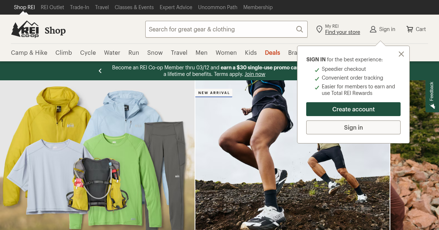Click Find your store link
Viewport: 439px width, 230px height.
point(342,32)
